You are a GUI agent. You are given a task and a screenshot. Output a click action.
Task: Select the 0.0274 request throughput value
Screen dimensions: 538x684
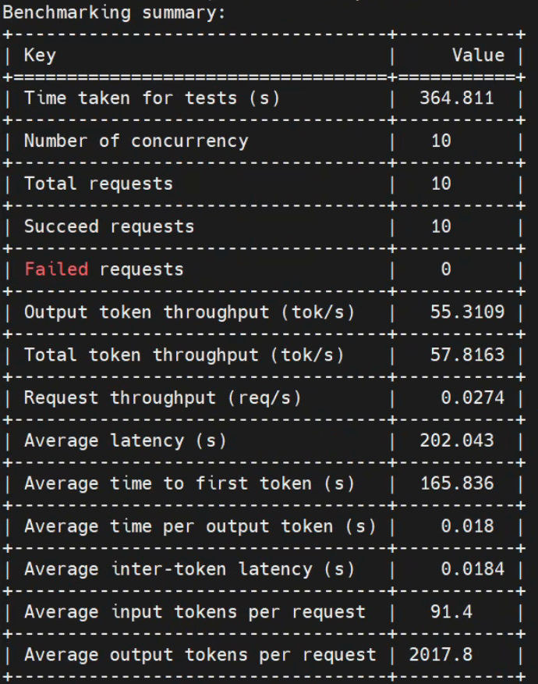point(473,398)
